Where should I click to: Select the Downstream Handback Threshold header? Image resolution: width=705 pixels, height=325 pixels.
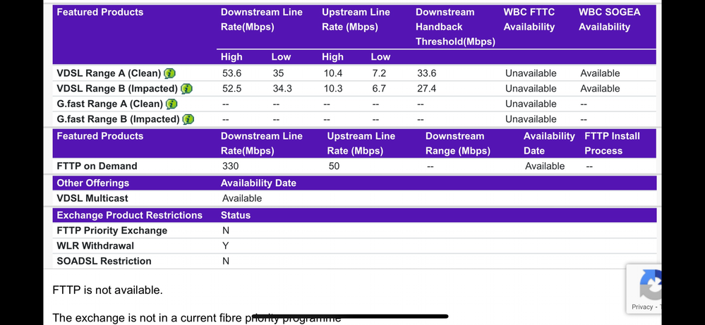pyautogui.click(x=455, y=27)
